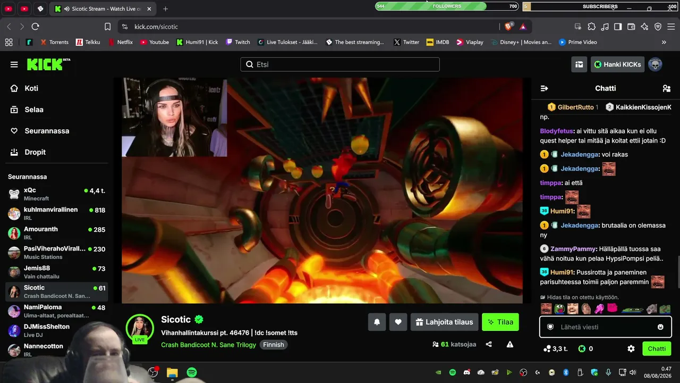Toggle notification bell for Sicotic
The width and height of the screenshot is (680, 383).
click(x=377, y=322)
